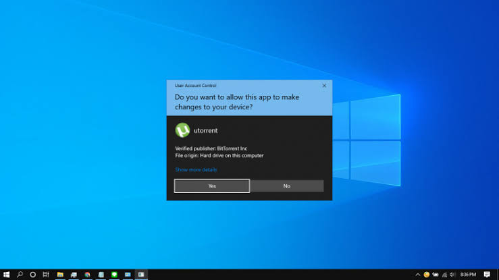Open taskbar search magnifier
499x280 pixels.
pyautogui.click(x=20, y=275)
